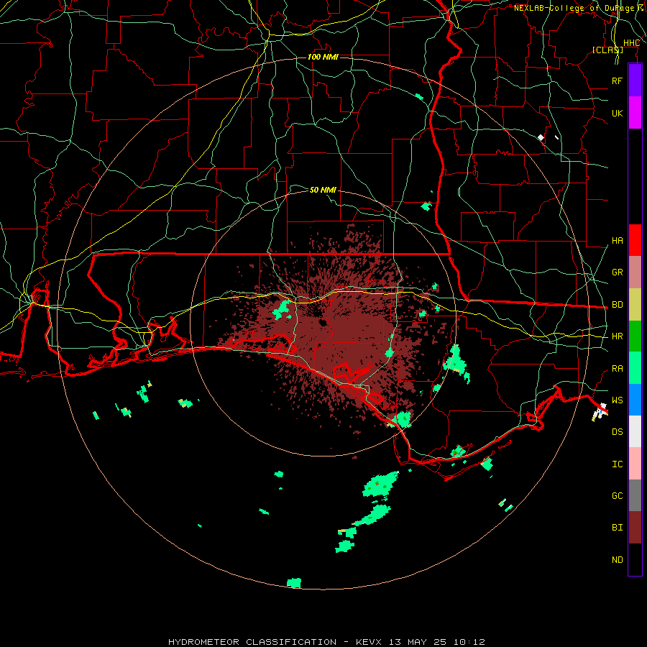
Task: Click the 100 NMI range ring label
Action: [323, 57]
